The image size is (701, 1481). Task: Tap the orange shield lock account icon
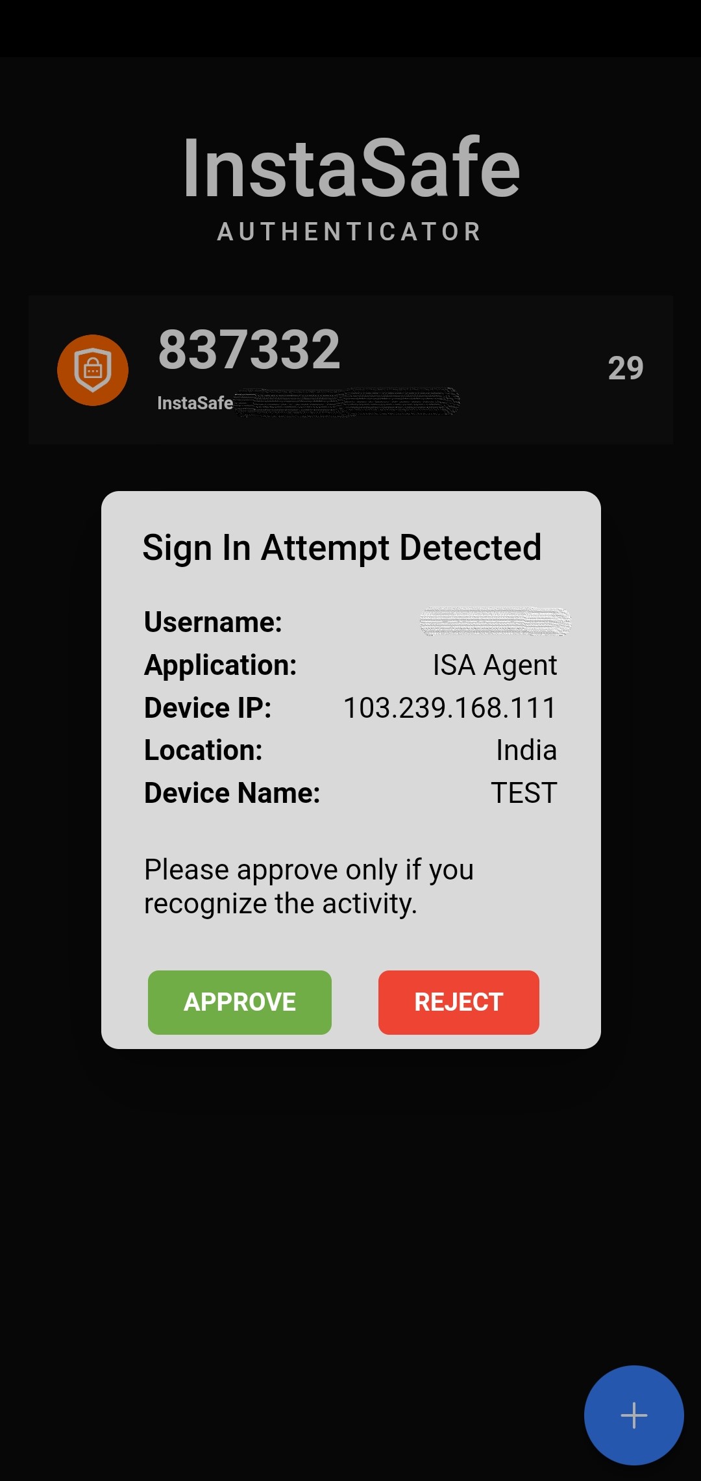tap(93, 370)
